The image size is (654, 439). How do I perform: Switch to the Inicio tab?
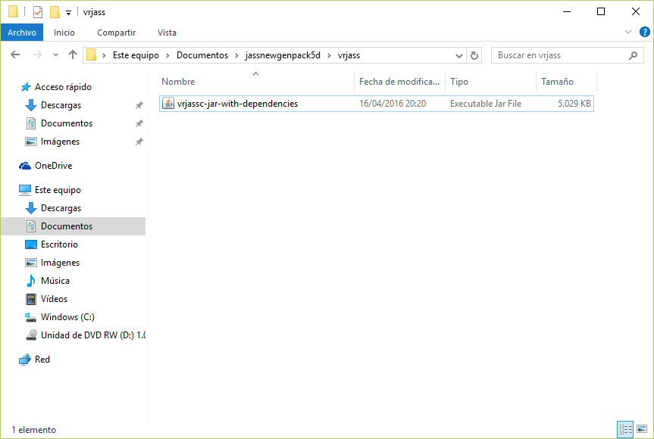pos(64,33)
